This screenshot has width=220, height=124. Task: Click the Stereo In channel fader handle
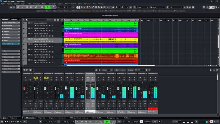tap(24, 88)
